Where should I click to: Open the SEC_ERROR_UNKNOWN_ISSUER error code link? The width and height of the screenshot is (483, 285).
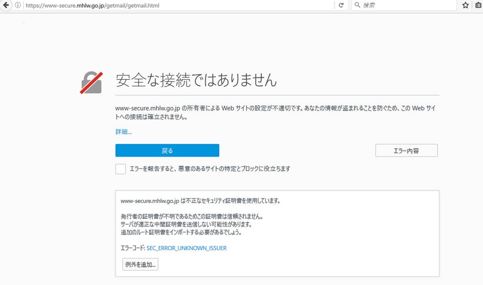[x=186, y=248]
